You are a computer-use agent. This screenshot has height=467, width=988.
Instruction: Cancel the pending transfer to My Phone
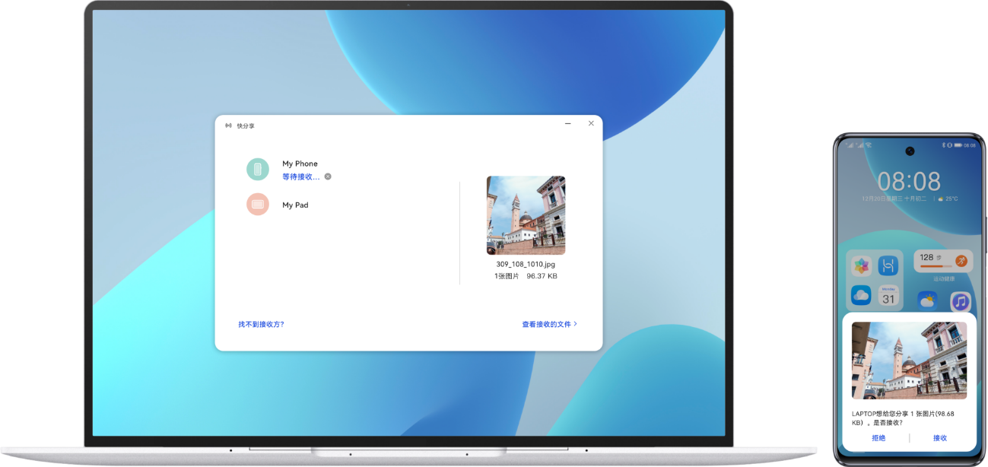click(x=328, y=176)
